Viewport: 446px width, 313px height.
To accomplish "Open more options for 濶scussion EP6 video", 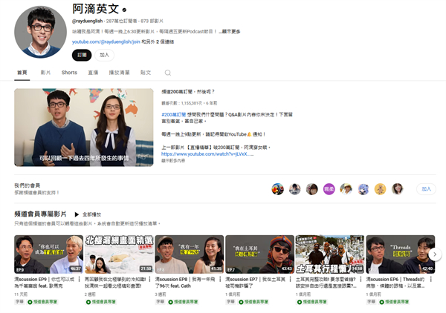I will click(431, 279).
